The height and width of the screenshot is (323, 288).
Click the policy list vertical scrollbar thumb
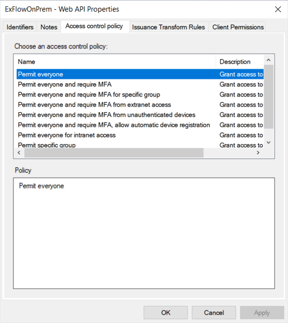(269, 96)
